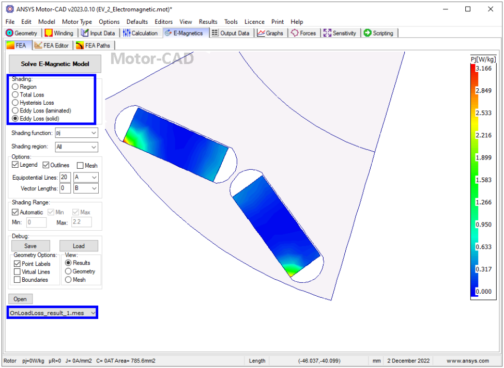The width and height of the screenshot is (504, 368).
Task: Click the Winding tab icon
Action: 49,33
